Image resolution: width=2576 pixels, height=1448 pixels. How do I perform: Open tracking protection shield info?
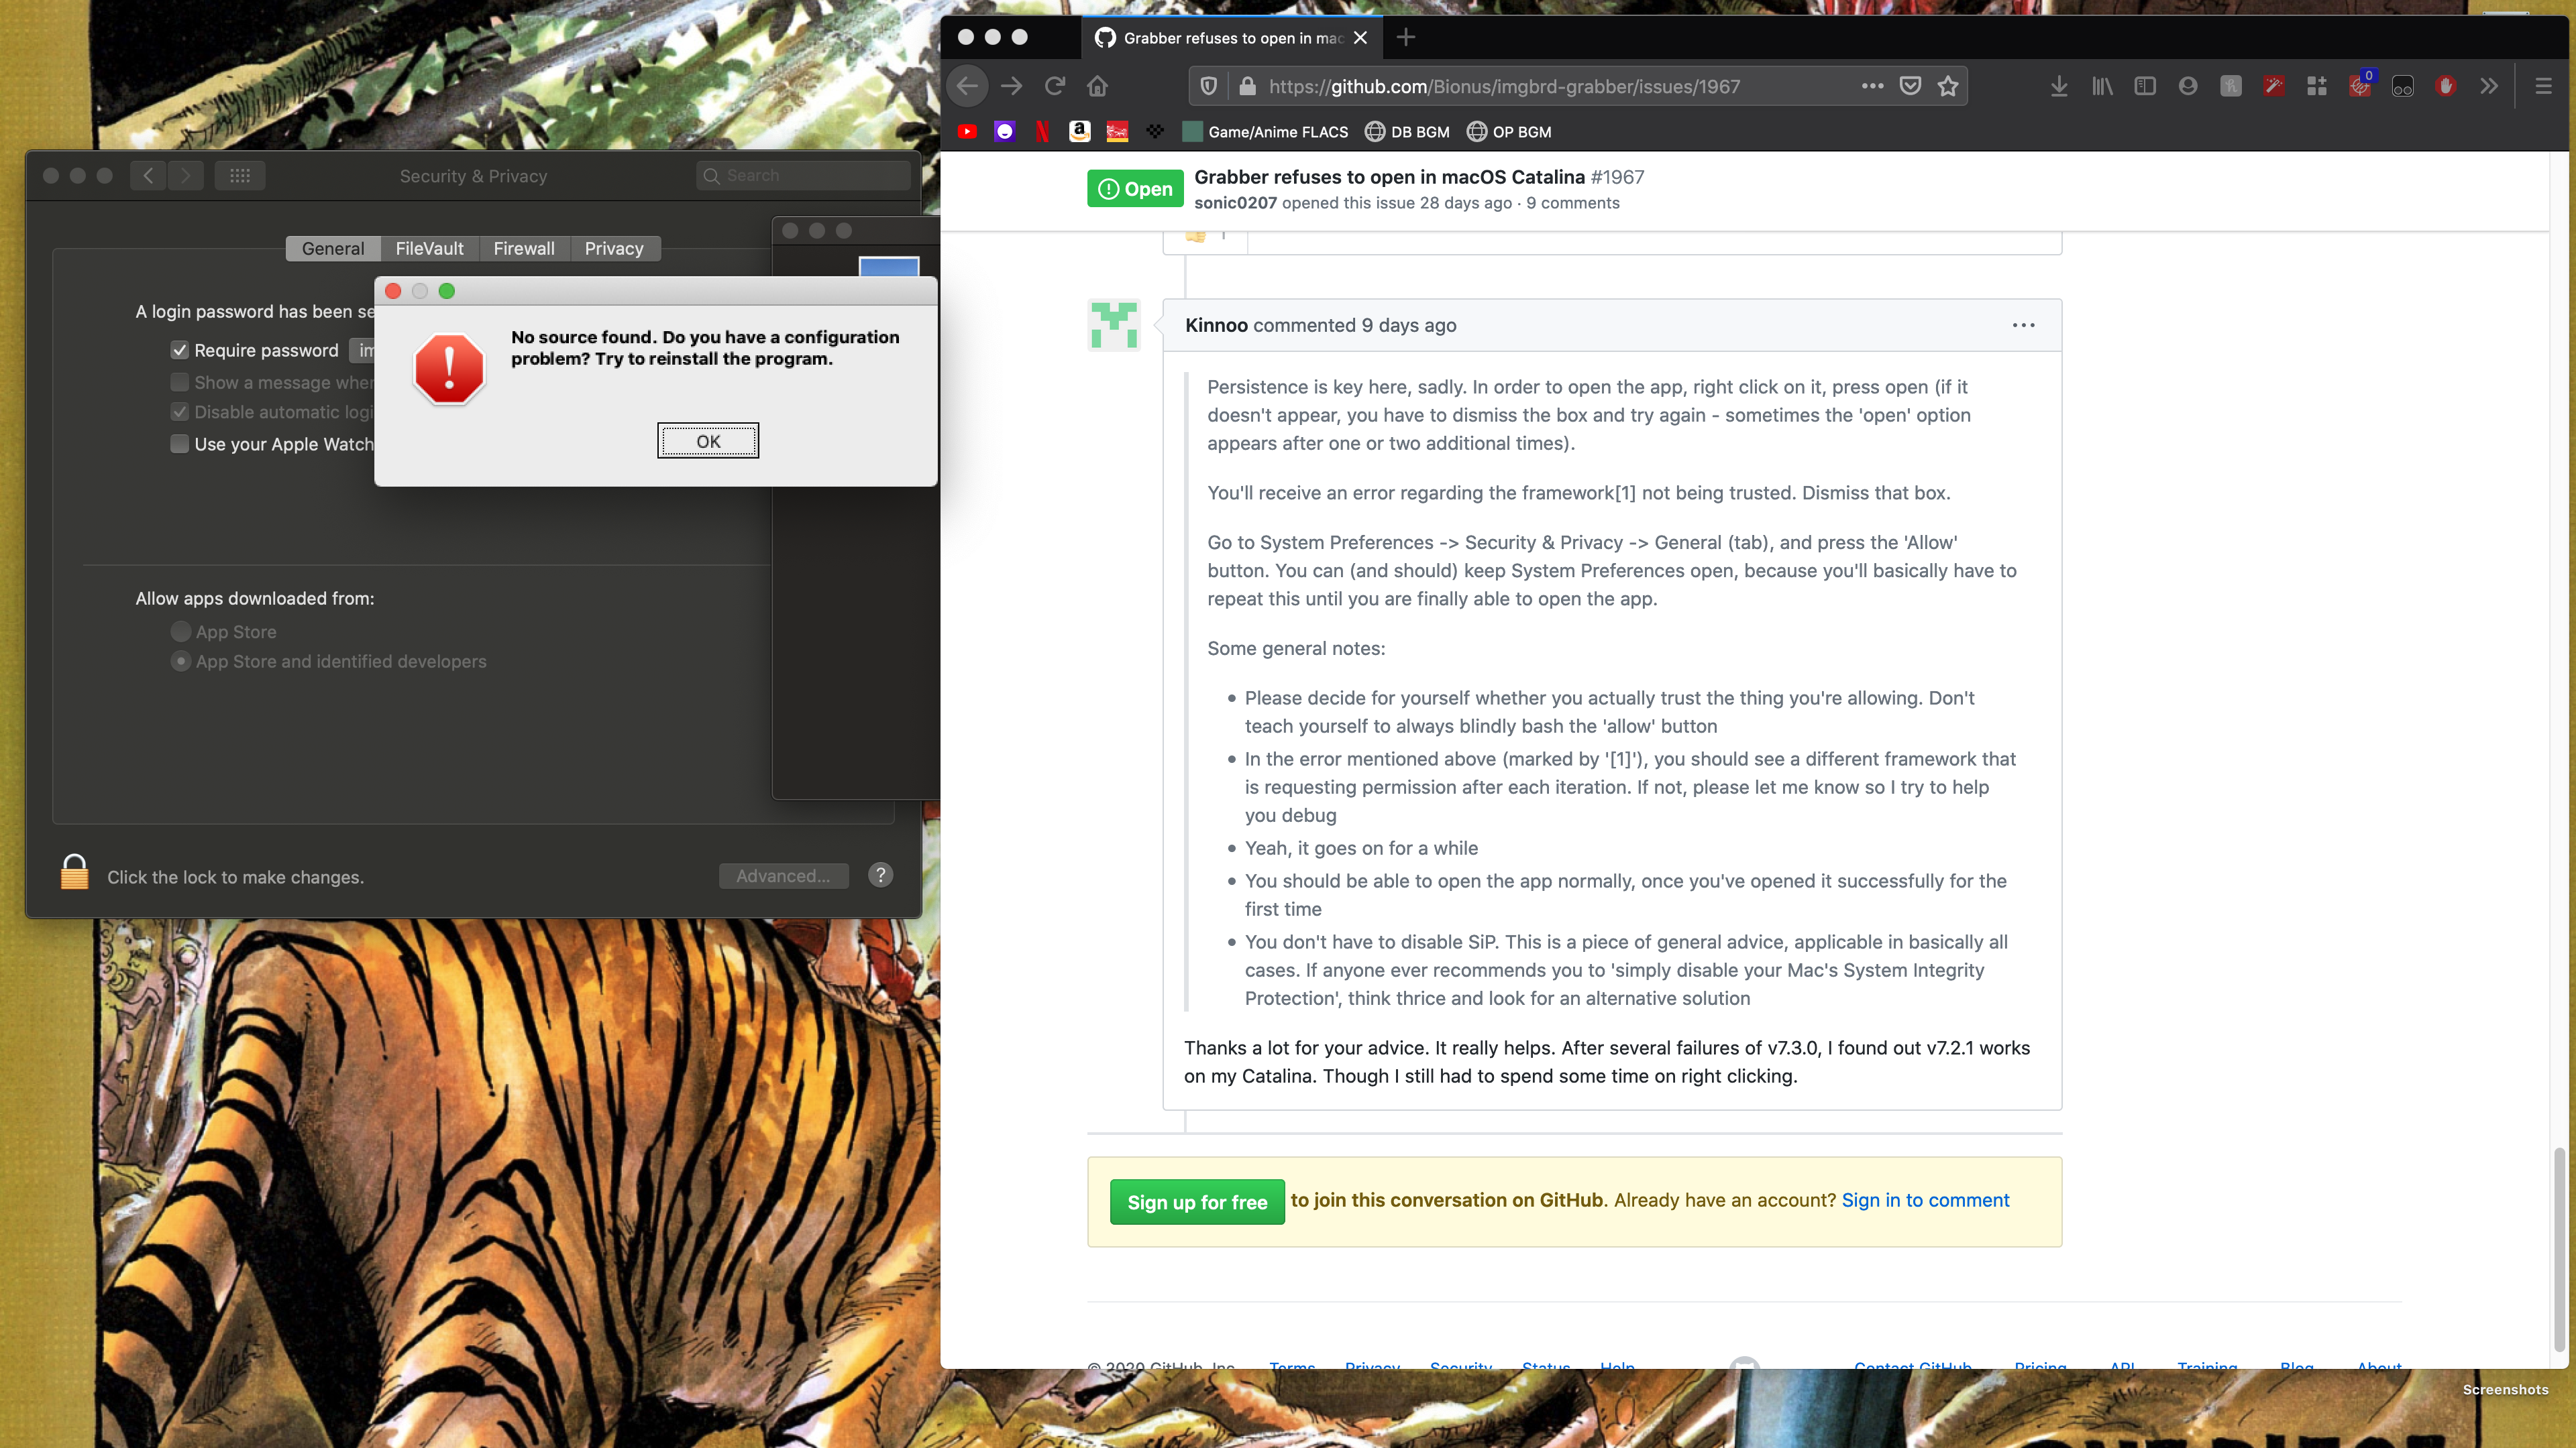point(1209,87)
